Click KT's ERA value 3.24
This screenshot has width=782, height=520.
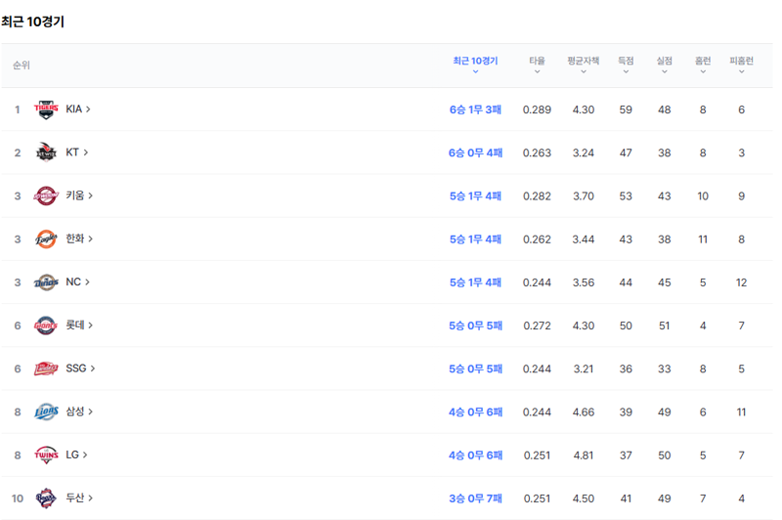(x=583, y=153)
